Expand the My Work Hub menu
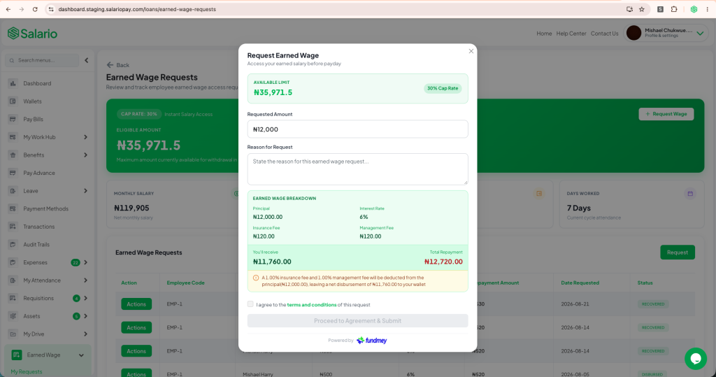Image resolution: width=716 pixels, height=377 pixels. (x=85, y=137)
